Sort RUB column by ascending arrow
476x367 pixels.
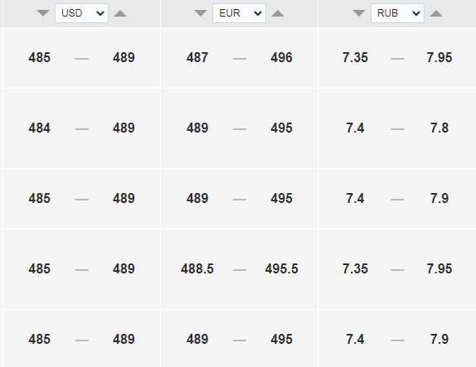(x=436, y=13)
